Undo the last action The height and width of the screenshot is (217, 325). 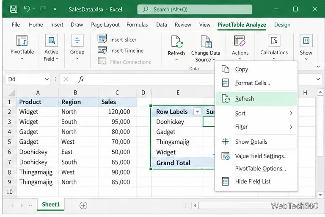(x=27, y=9)
